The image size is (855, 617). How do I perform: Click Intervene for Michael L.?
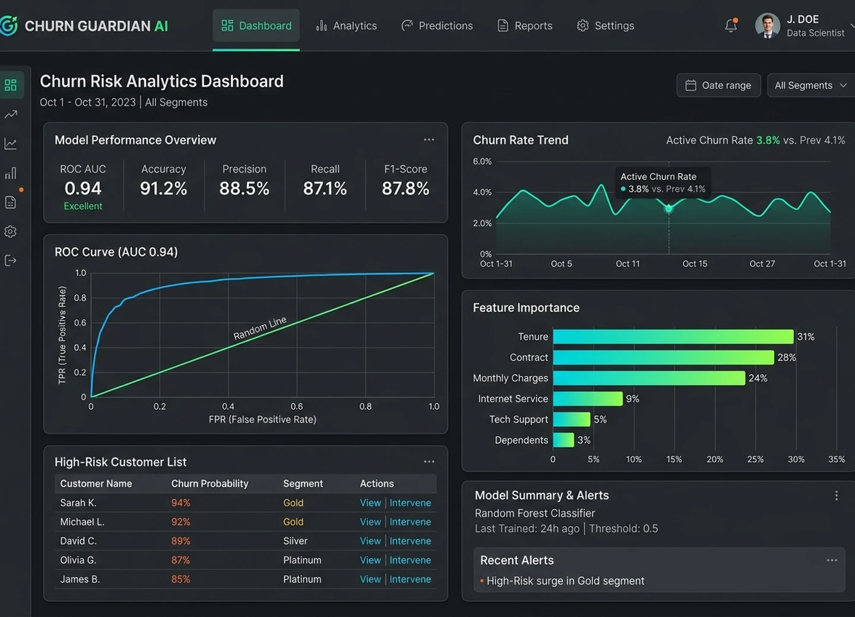point(410,521)
